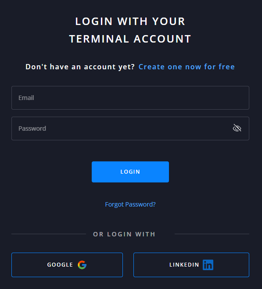Focus the Email input field
262x289 pixels.
pos(130,98)
